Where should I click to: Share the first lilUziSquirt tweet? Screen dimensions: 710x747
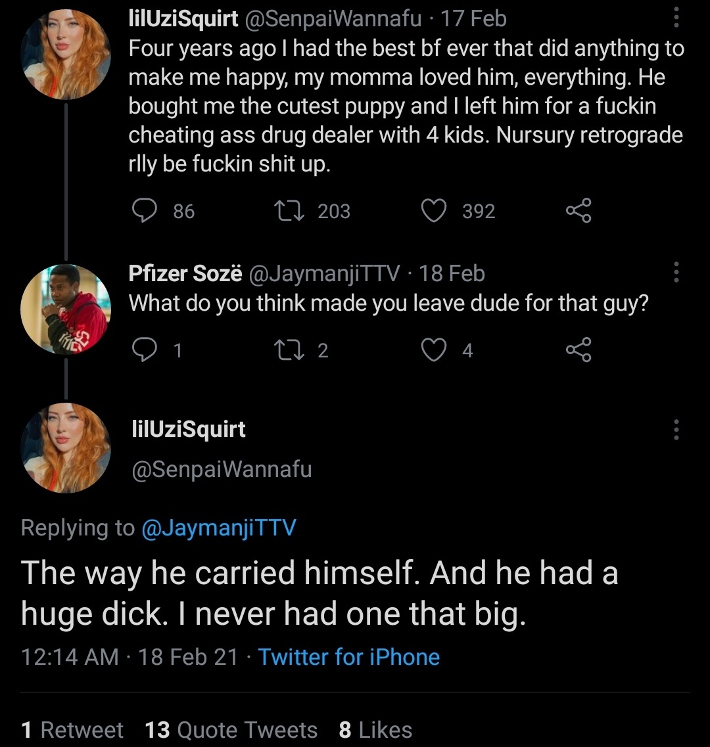pyautogui.click(x=579, y=211)
